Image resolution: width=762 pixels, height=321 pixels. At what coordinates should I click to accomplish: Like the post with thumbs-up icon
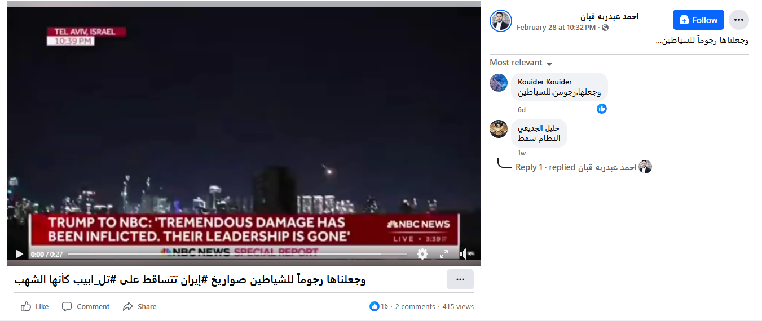[x=34, y=307]
